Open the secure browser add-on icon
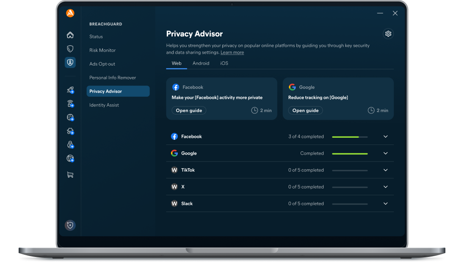464x262 pixels. coord(70,158)
